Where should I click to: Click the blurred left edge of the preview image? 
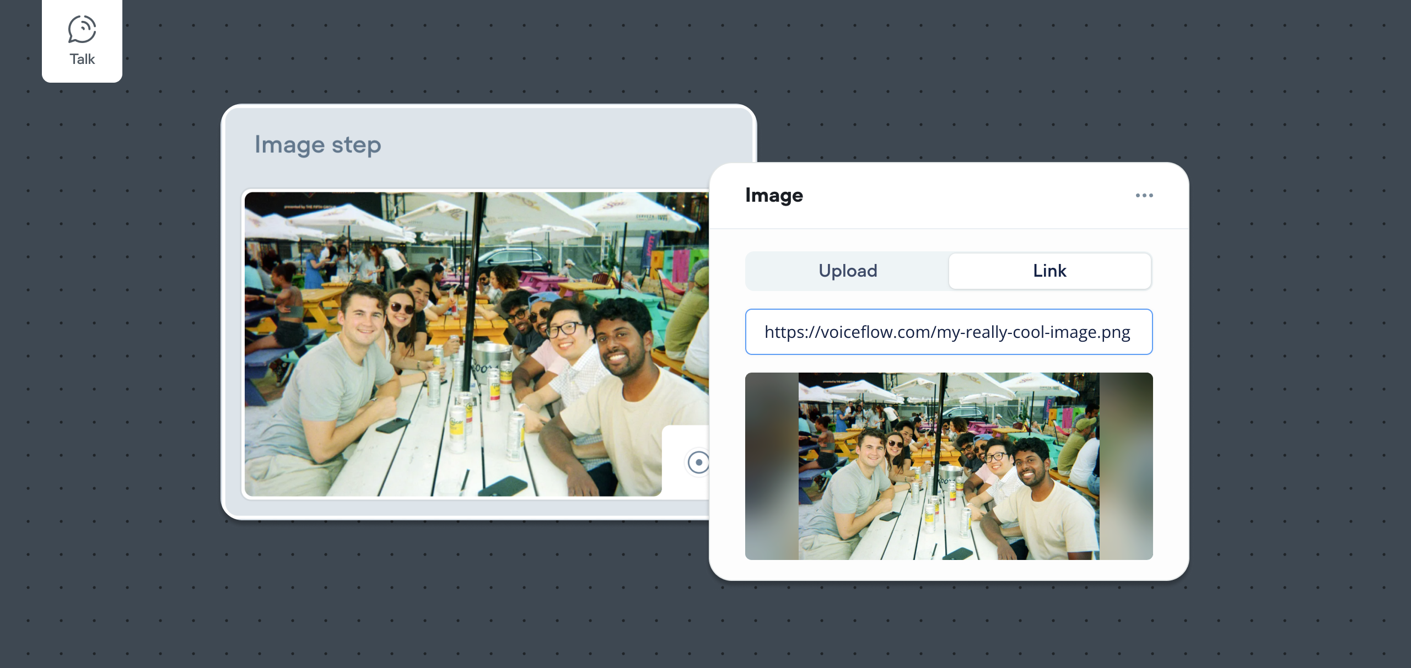(x=771, y=466)
